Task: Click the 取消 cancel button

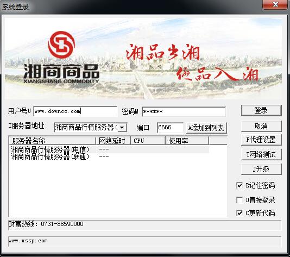Action: tap(261, 127)
